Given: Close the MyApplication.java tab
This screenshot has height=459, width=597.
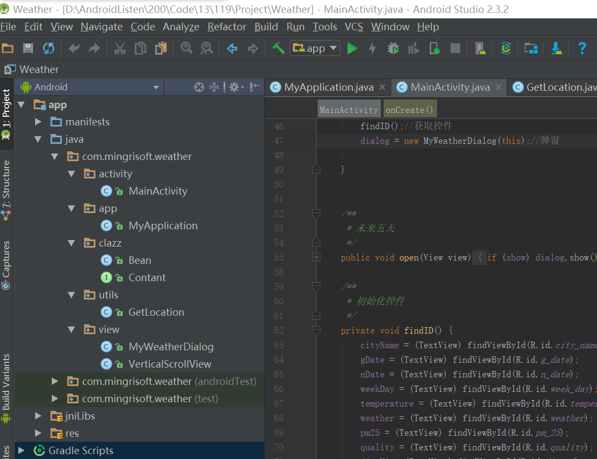Looking at the screenshot, I should tap(383, 87).
